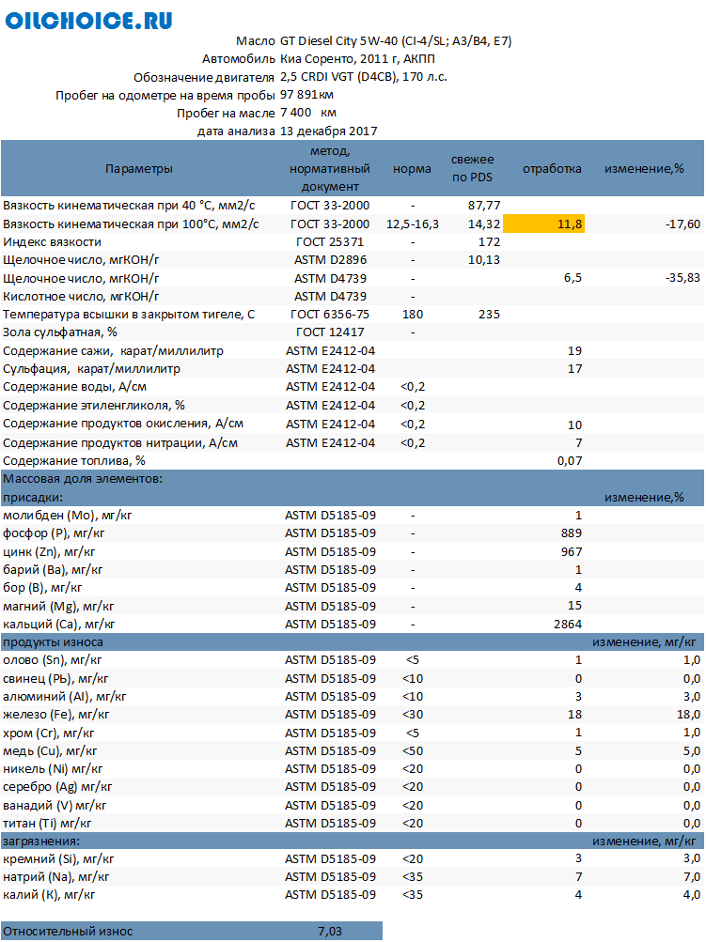Click the норма column header
Viewport: 706px width, 942px height.
412,169
